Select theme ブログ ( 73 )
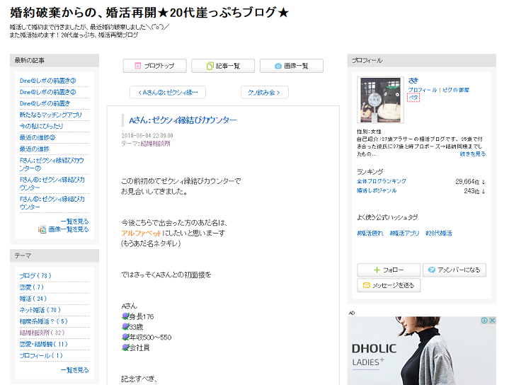 point(35,275)
